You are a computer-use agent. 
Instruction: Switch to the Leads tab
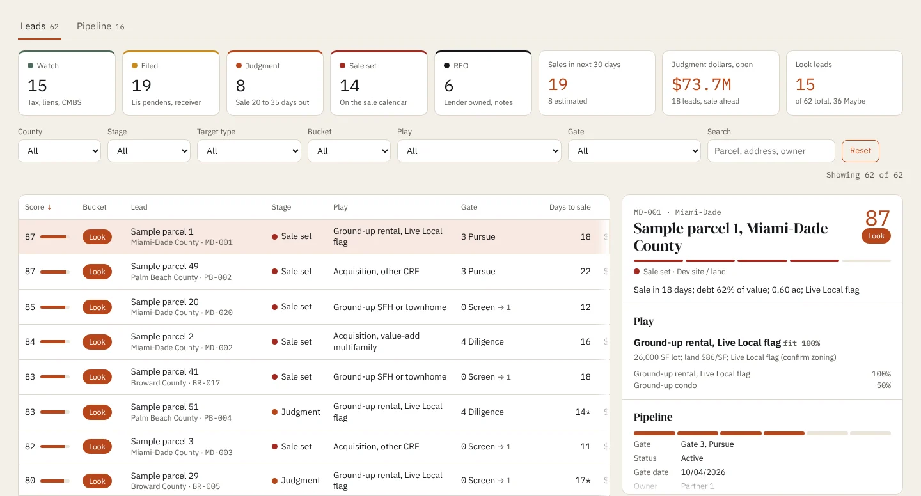[39, 26]
